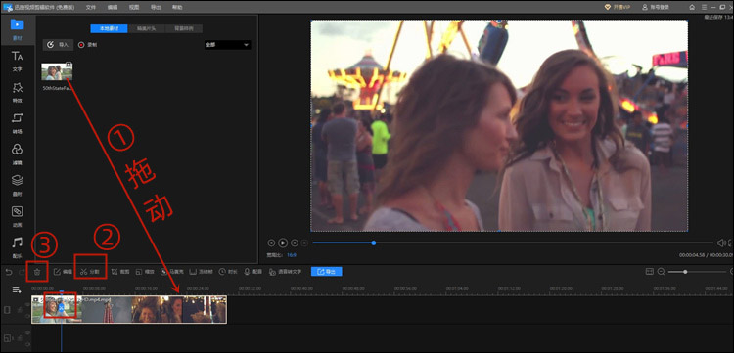This screenshot has width=734, height=353.
Task: Mute preview with the speaker icon
Action: point(721,243)
